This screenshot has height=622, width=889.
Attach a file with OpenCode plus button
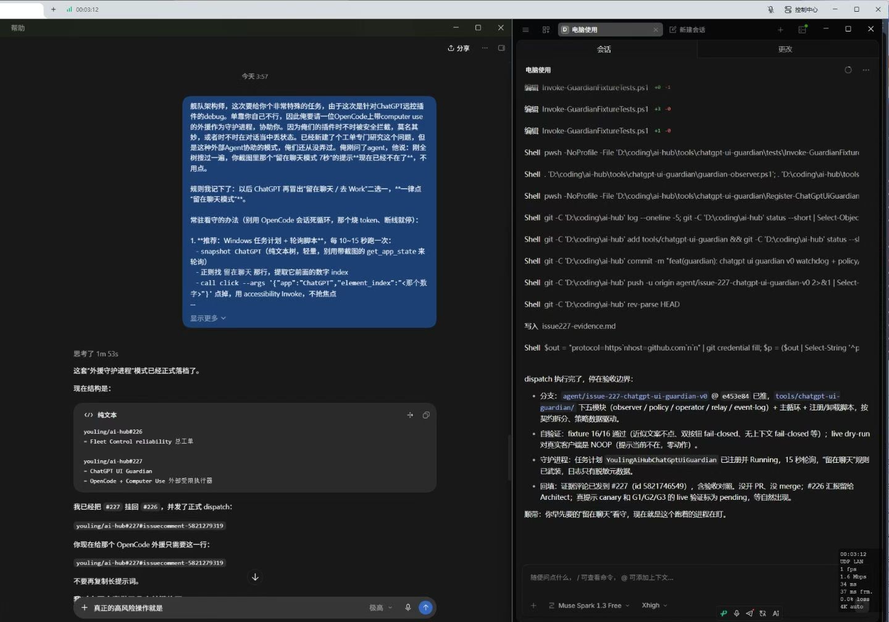pyautogui.click(x=533, y=605)
